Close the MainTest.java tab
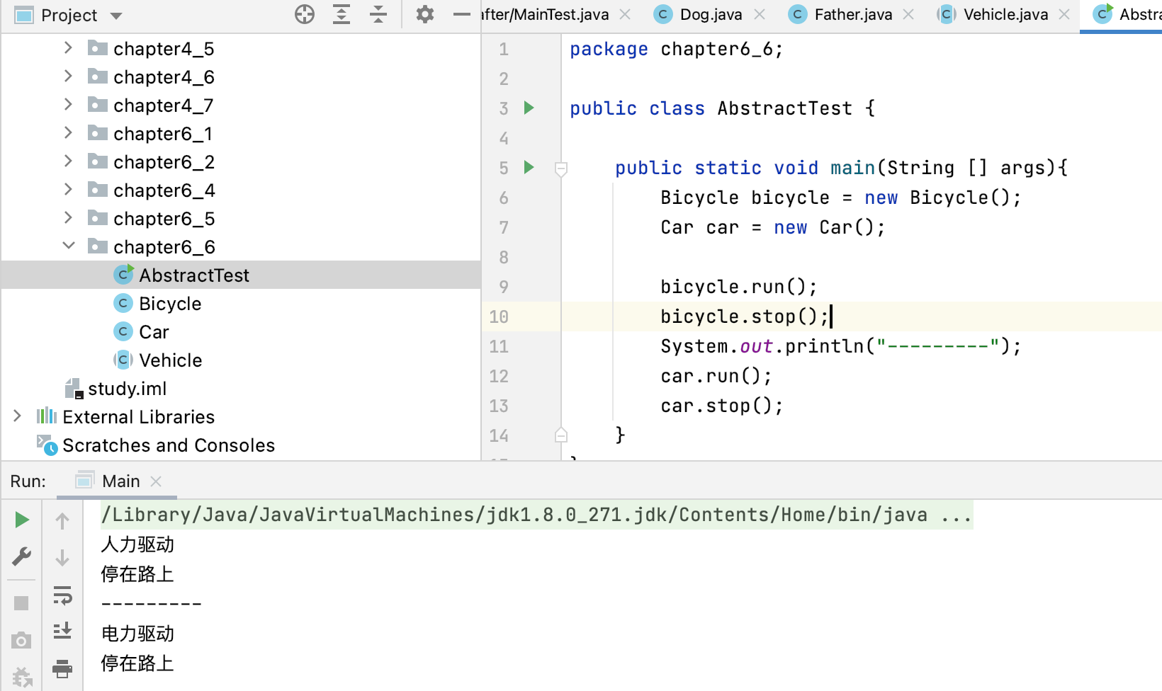The image size is (1162, 691). 625,14
